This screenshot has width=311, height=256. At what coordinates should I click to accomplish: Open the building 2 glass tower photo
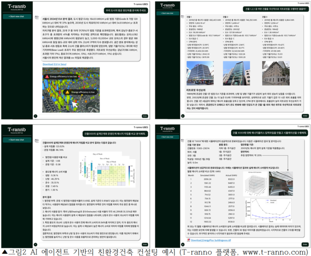[237, 73]
